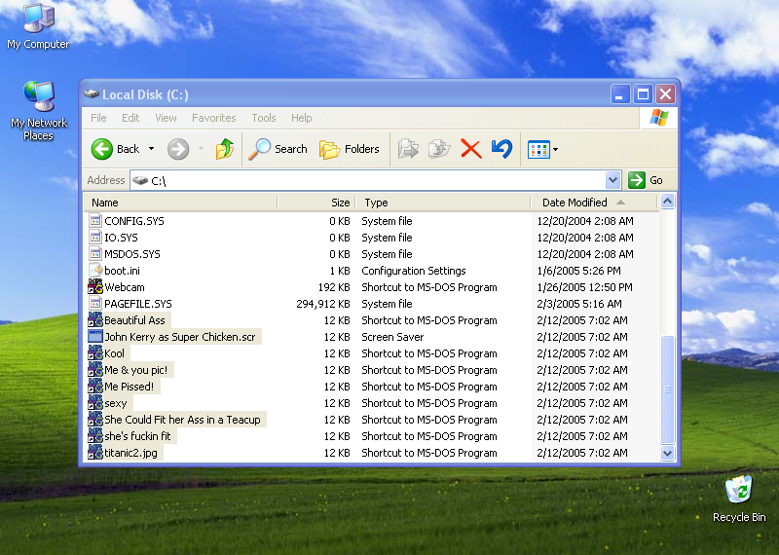Open the Views button menu

point(543,149)
